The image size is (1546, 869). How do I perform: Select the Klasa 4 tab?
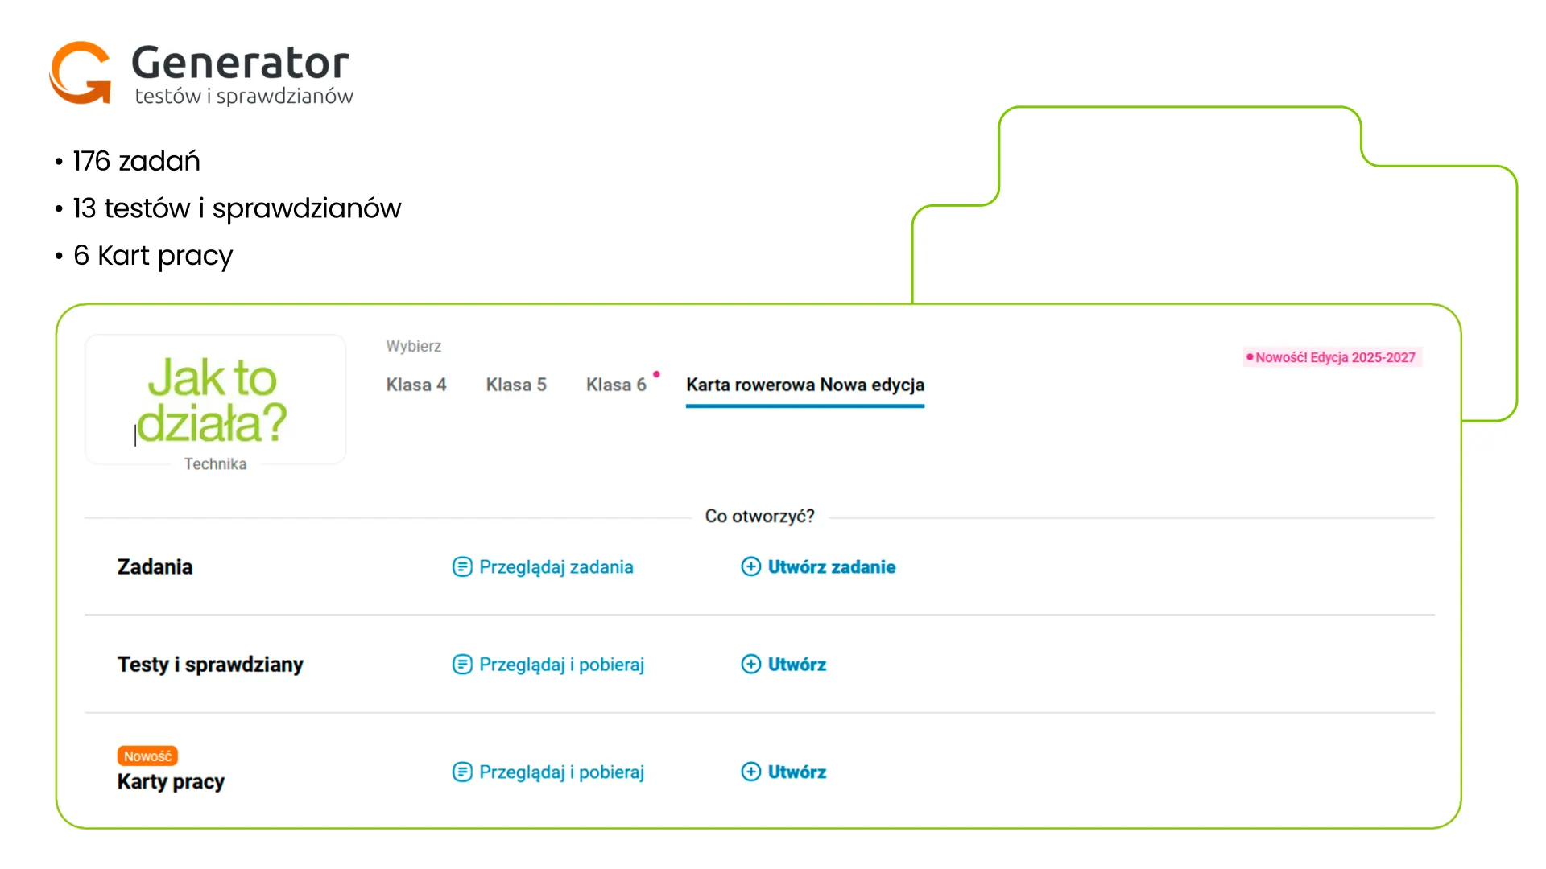point(416,385)
